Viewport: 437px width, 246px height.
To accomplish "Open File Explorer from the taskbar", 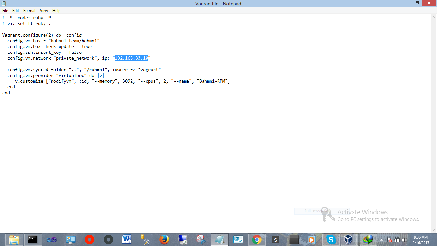I will [14, 240].
